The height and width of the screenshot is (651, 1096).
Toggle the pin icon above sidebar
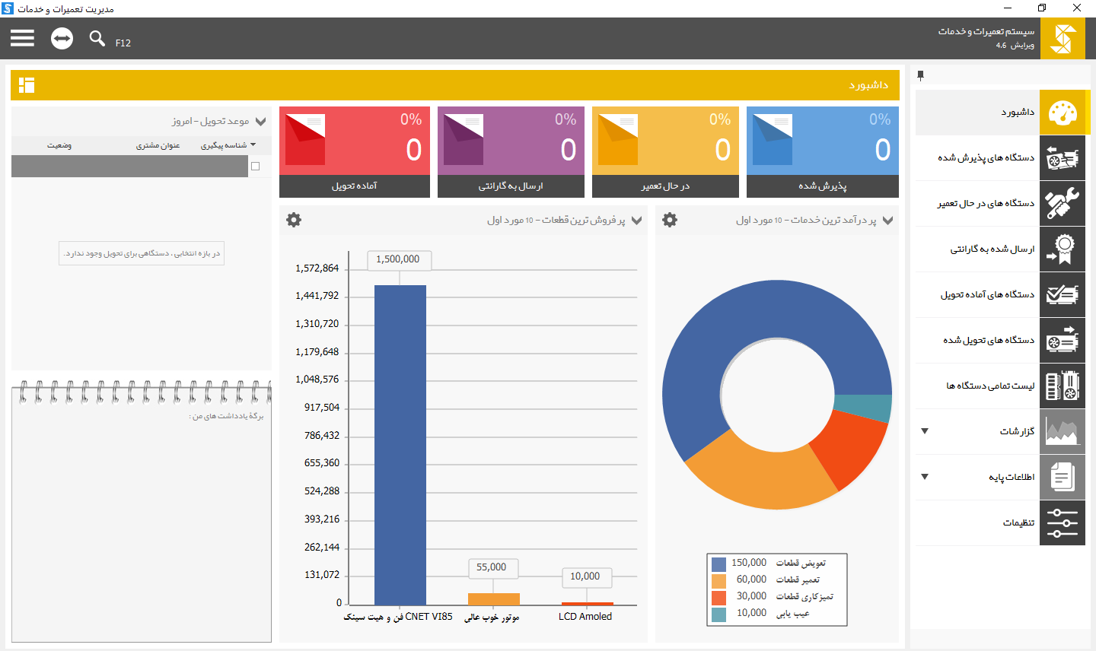[x=920, y=75]
